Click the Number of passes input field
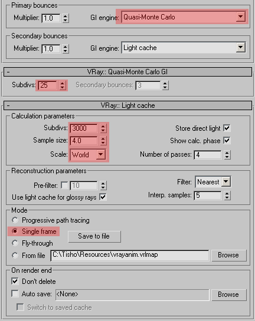The image size is (255, 321). coord(208,155)
